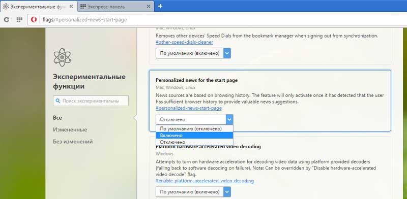
Task: Click the atom icon in the sidebar
Action: click(x=62, y=57)
